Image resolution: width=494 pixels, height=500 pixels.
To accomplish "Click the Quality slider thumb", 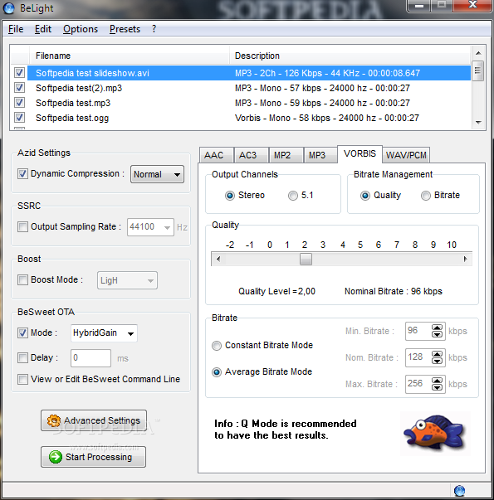I will (306, 259).
